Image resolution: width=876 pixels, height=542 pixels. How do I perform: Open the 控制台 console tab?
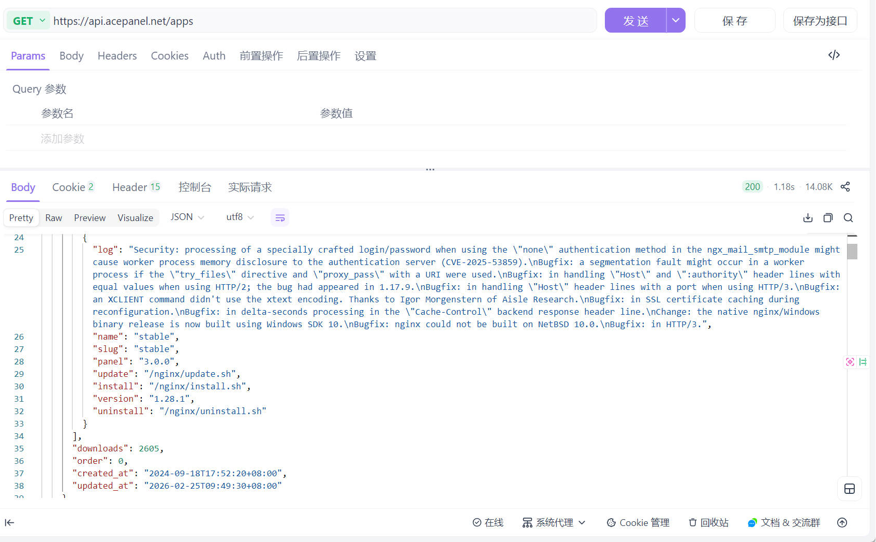click(x=195, y=187)
